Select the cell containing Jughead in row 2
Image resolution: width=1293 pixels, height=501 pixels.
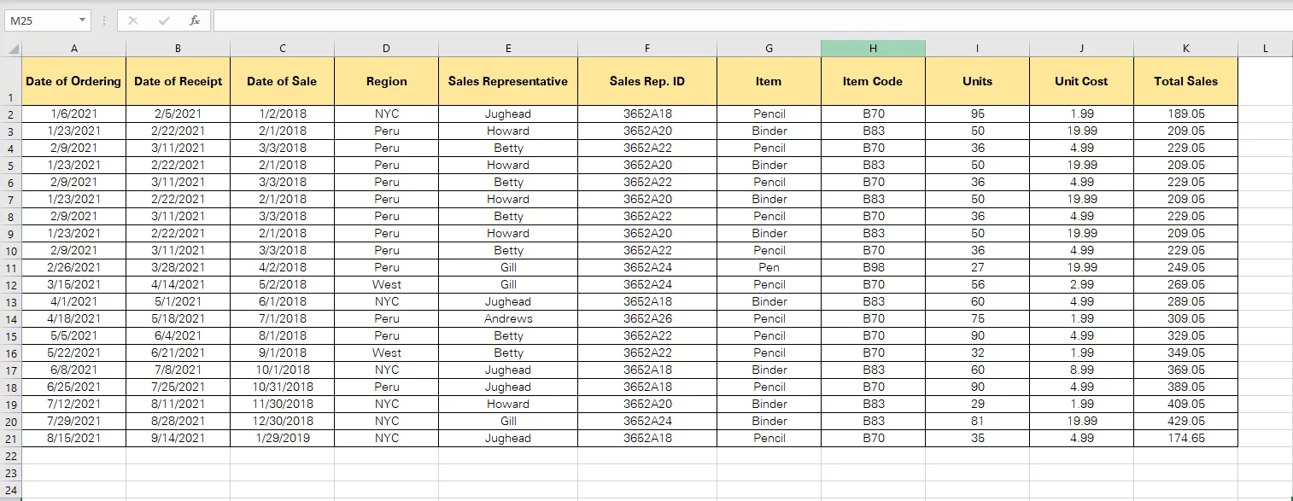(x=508, y=114)
